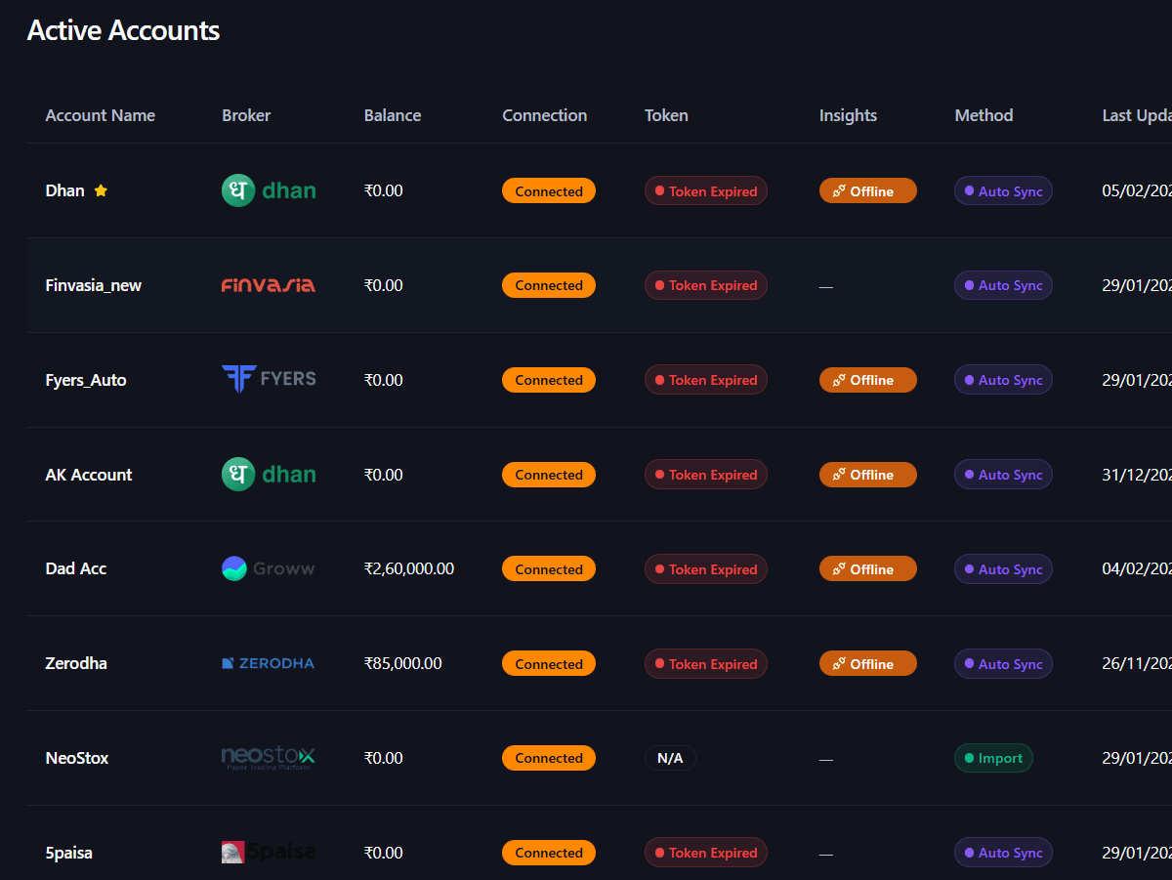Sort by the Balance column header

(392, 115)
